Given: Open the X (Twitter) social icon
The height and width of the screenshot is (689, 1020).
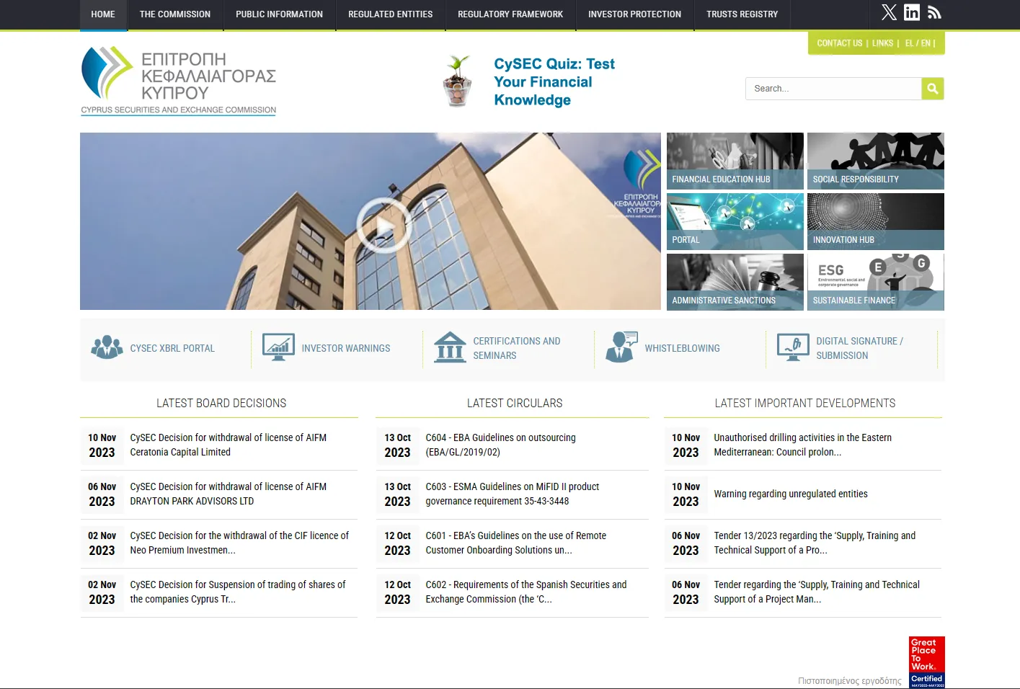Looking at the screenshot, I should [889, 12].
